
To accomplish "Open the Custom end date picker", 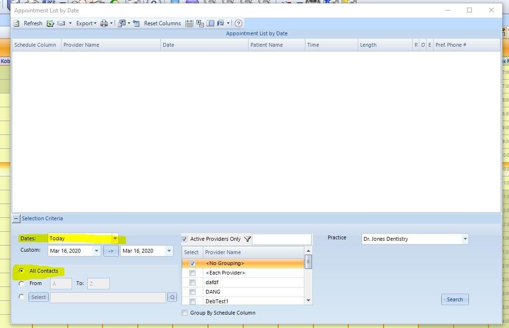I will [x=169, y=251].
